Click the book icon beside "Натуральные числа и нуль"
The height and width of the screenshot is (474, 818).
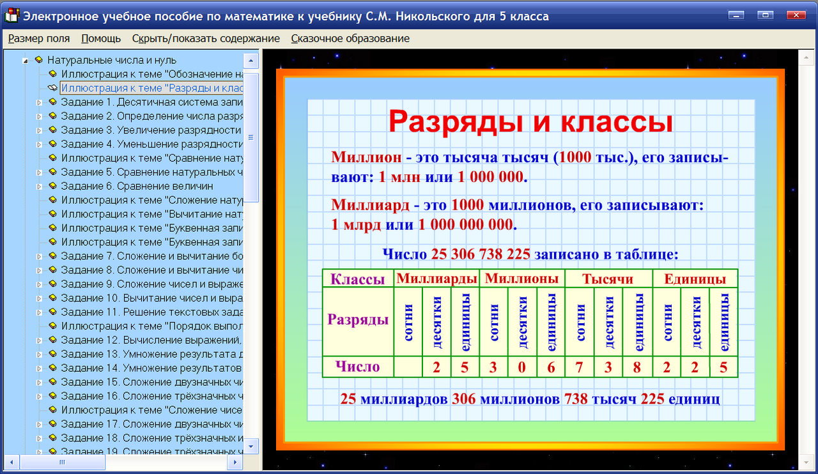coord(39,60)
